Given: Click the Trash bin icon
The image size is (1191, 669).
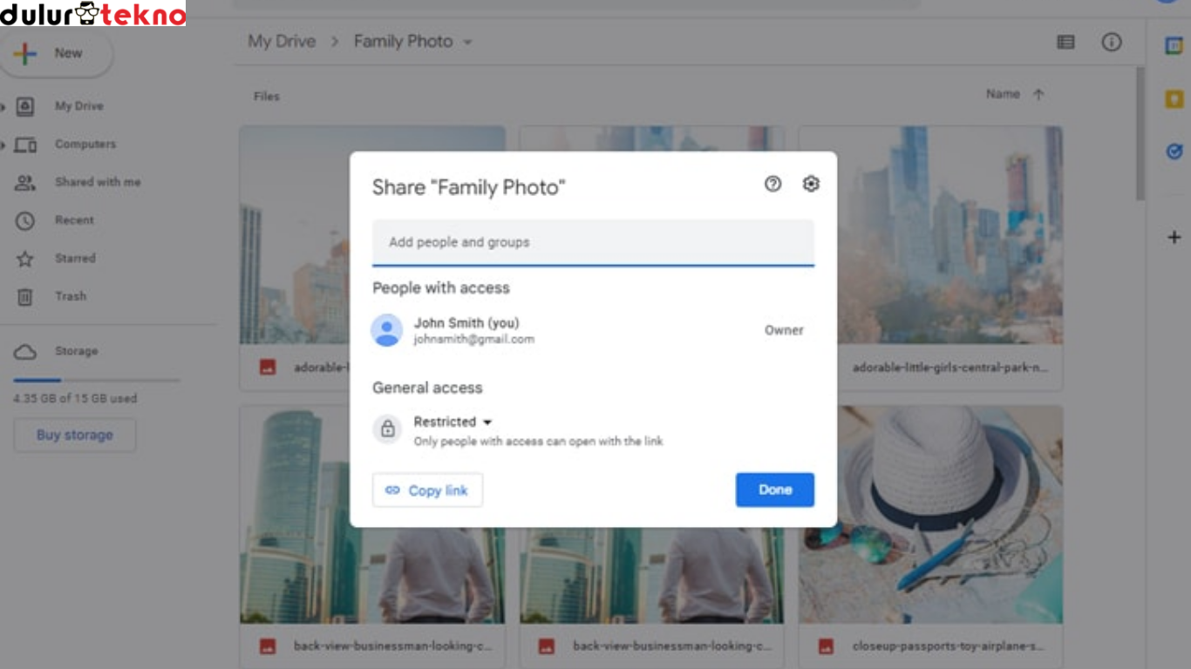Looking at the screenshot, I should 25,297.
